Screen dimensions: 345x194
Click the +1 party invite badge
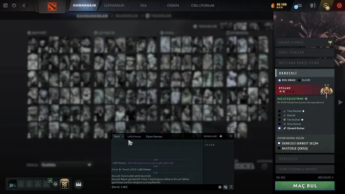[x=50, y=180]
